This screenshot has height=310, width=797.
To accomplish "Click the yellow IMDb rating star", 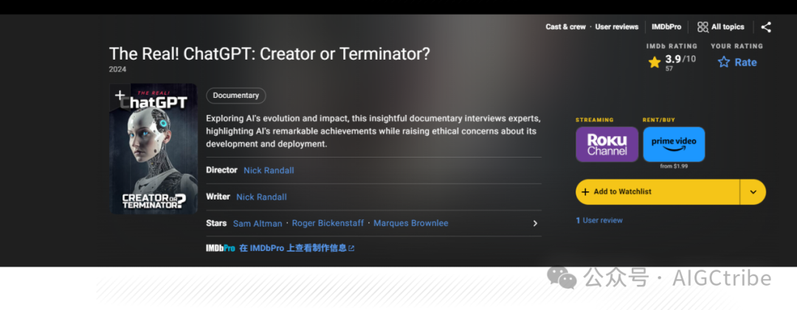I will click(654, 63).
